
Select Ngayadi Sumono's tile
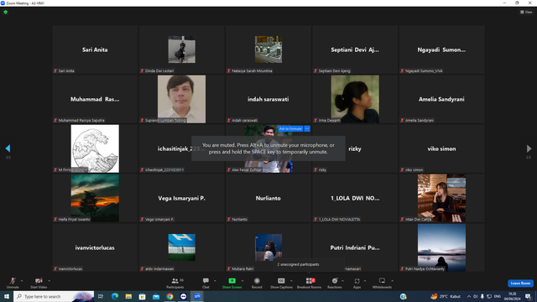(x=441, y=49)
